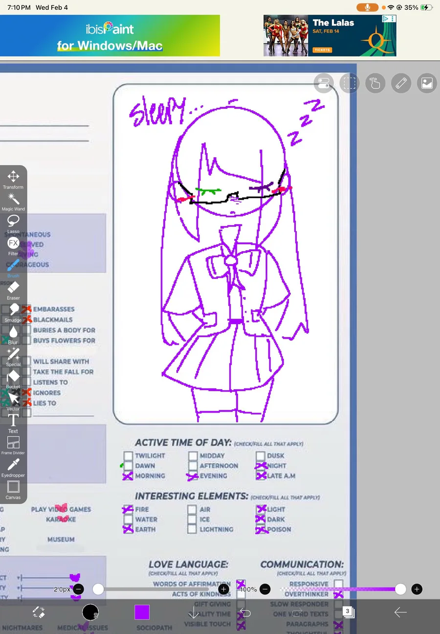Screen dimensions: 440x634
Task: Select the Bucket fill tool
Action: click(13, 379)
